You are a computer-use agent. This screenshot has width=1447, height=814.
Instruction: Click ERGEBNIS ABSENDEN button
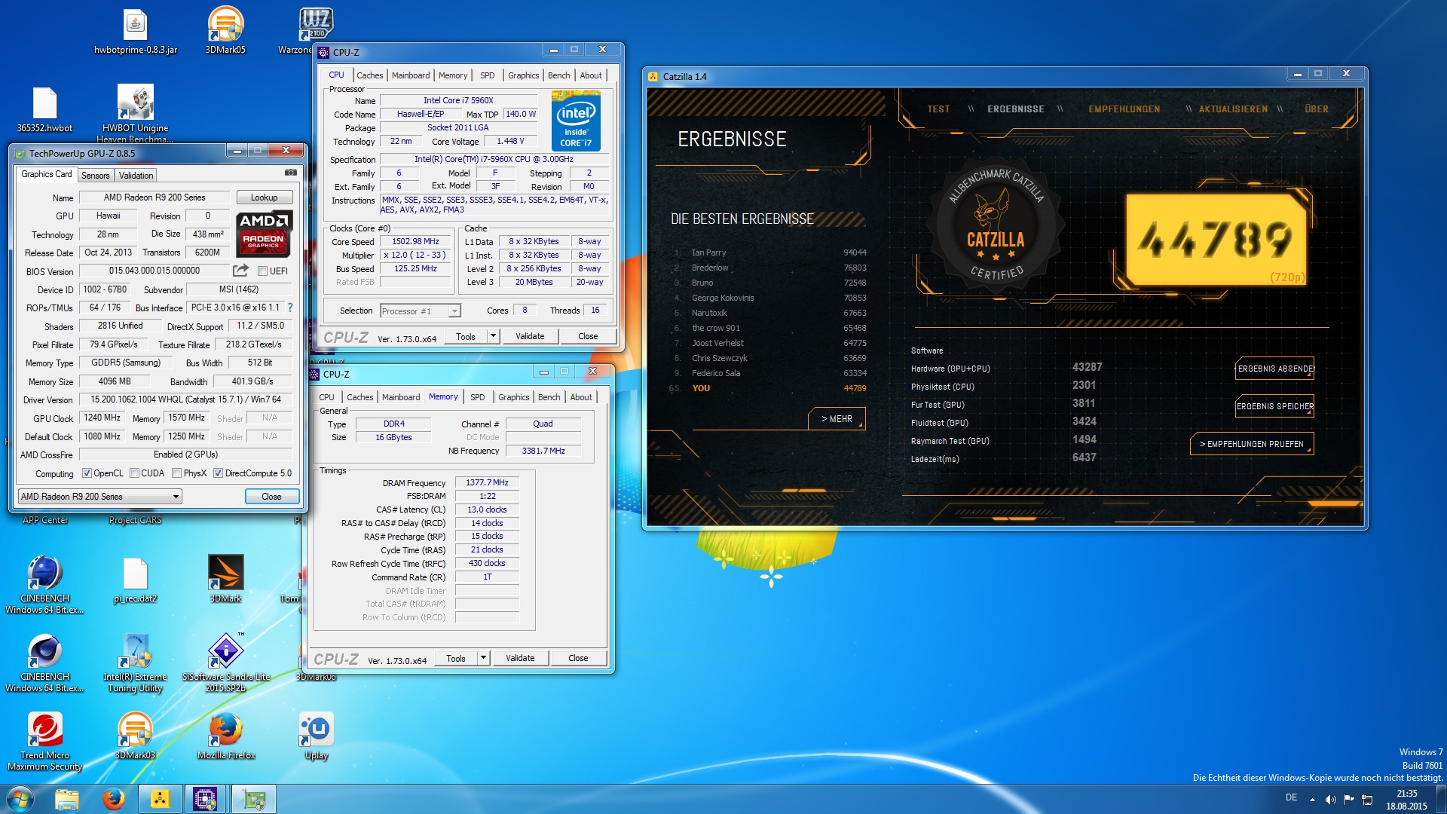[x=1274, y=369]
